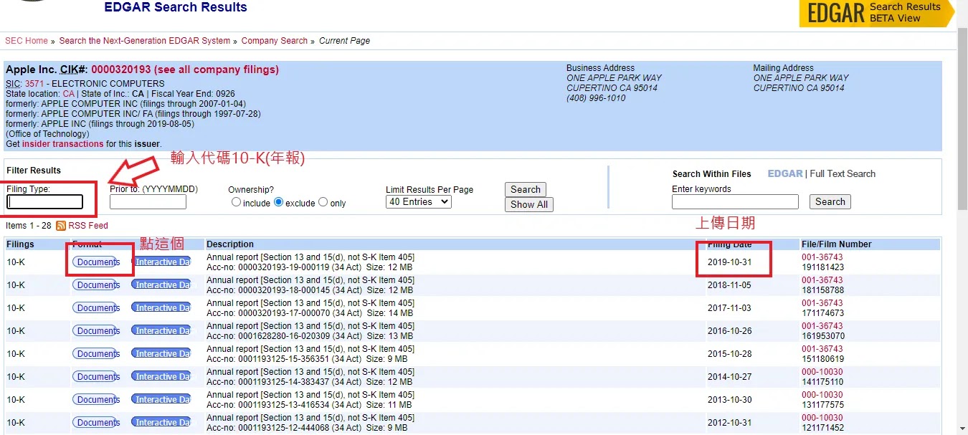Click the filing date 2018-11-05 cell

pyautogui.click(x=729, y=285)
